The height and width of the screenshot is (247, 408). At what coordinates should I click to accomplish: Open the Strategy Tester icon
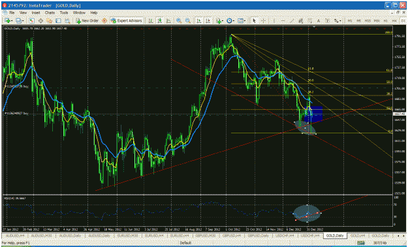67,21
